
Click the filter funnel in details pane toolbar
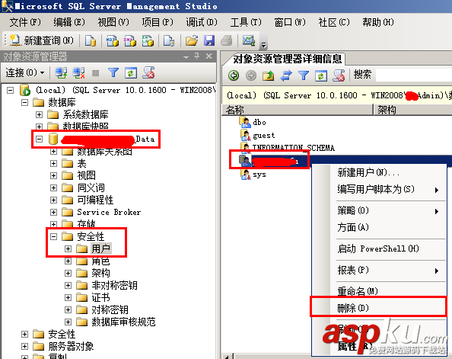(304, 75)
